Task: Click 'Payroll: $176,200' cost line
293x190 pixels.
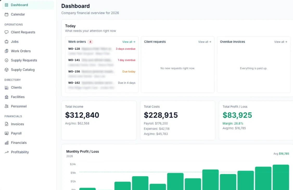Action: tap(156, 123)
